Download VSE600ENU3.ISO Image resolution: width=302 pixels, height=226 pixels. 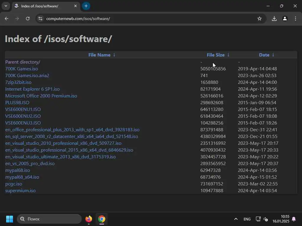point(23,123)
